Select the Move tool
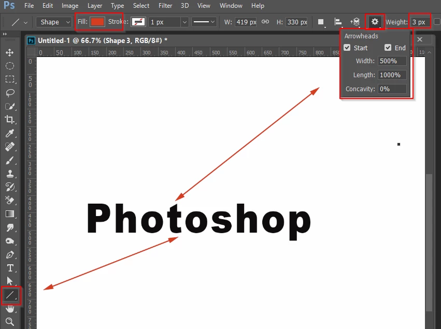The image size is (441, 329). click(x=10, y=52)
